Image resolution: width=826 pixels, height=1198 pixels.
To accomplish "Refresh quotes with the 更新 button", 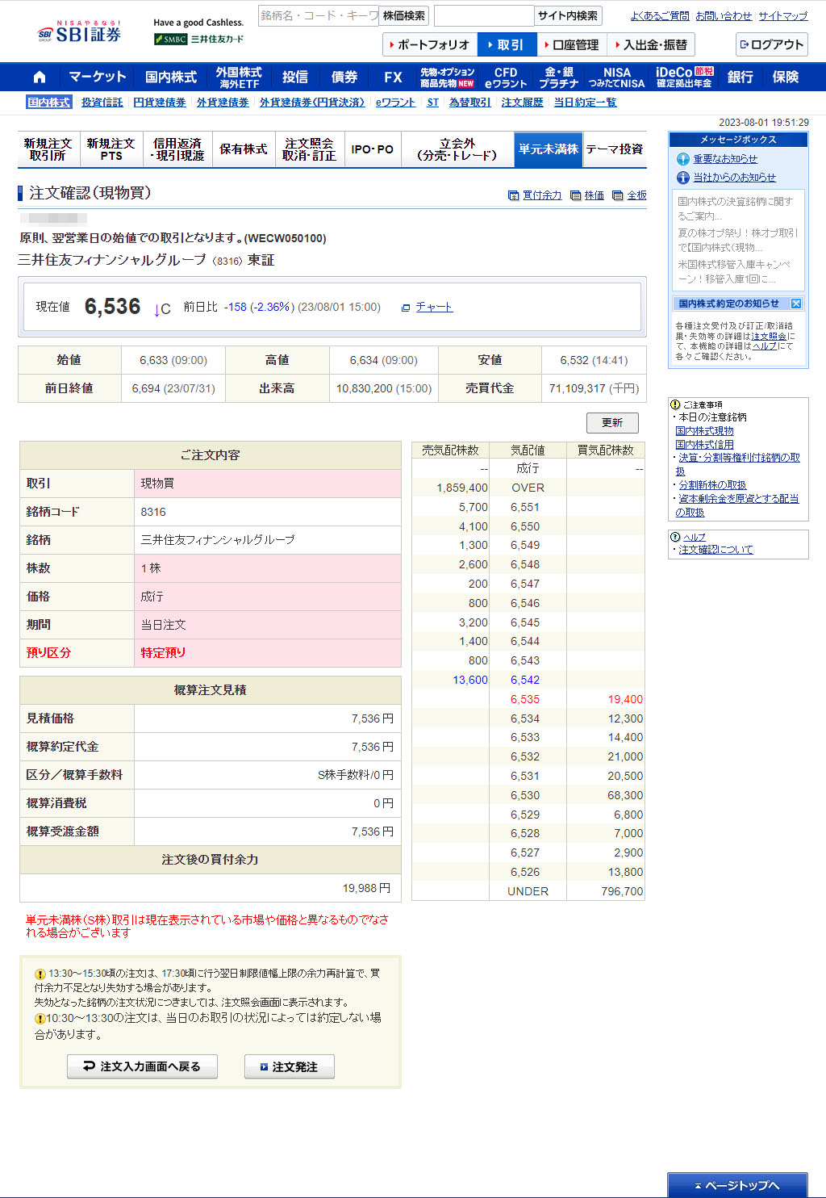I will [x=611, y=423].
